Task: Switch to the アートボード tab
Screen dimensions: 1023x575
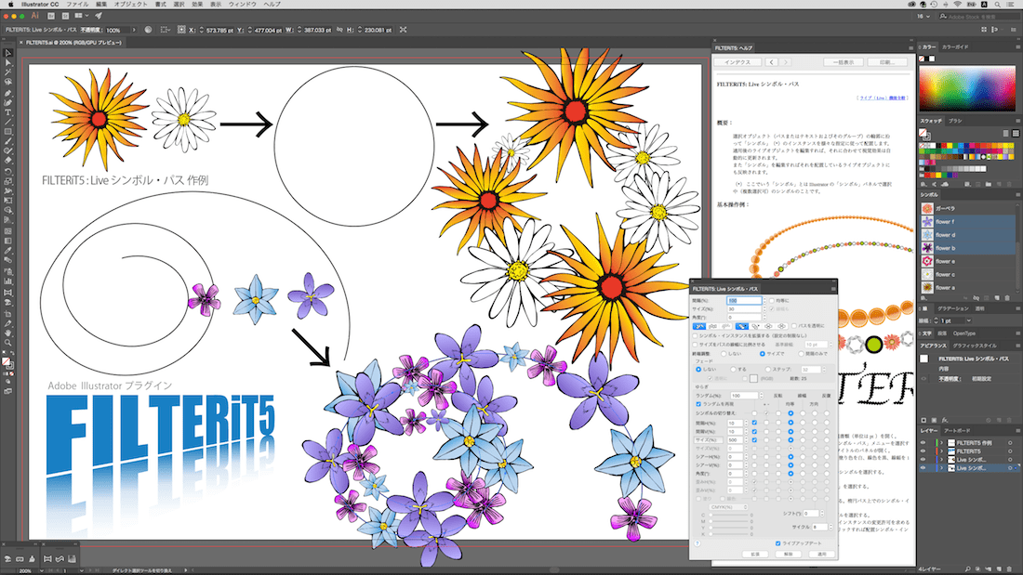Action: 957,431
